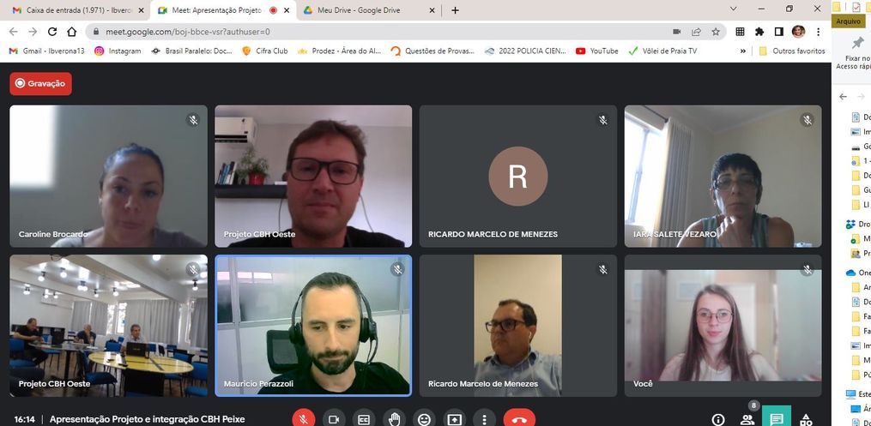Raise your hand in the meeting
871x426 pixels.
(x=394, y=418)
